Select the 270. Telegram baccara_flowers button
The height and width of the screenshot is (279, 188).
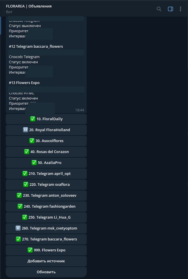(x=46, y=239)
